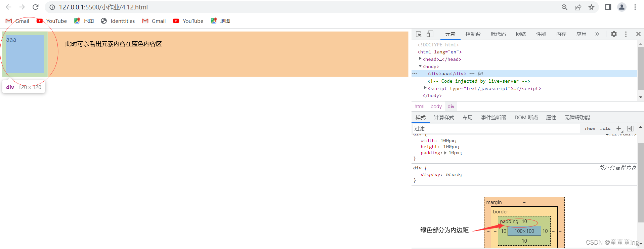Click the share page icon

pos(578,7)
